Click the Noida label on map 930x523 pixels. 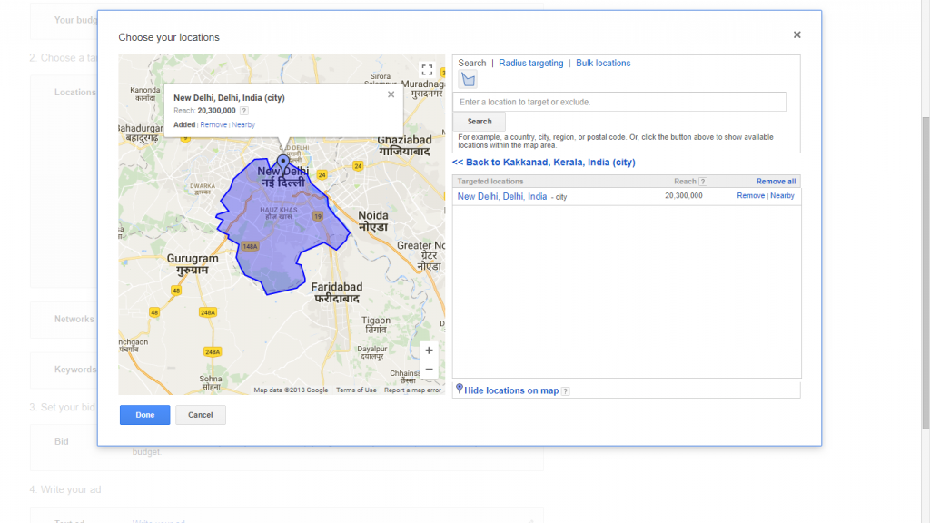(x=373, y=221)
